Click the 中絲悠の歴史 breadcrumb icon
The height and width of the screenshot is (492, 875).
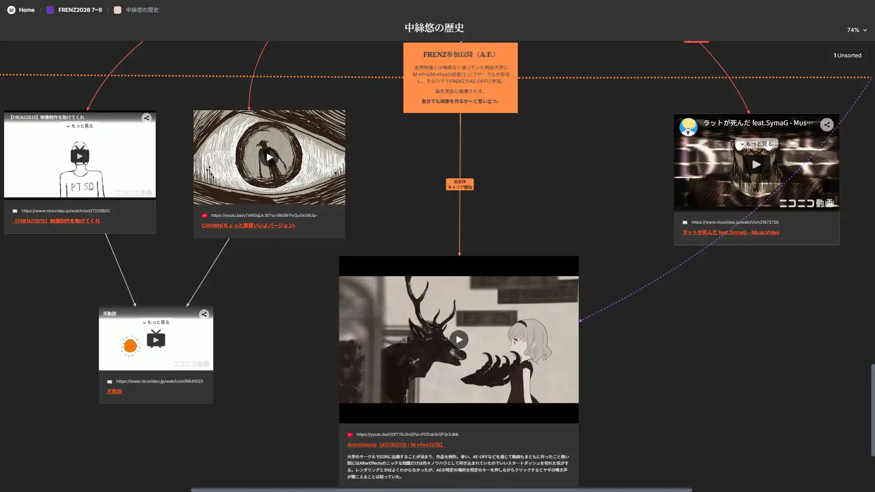[x=118, y=10]
